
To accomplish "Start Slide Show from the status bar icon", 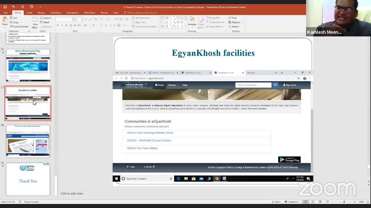I will pyautogui.click(x=327, y=202).
